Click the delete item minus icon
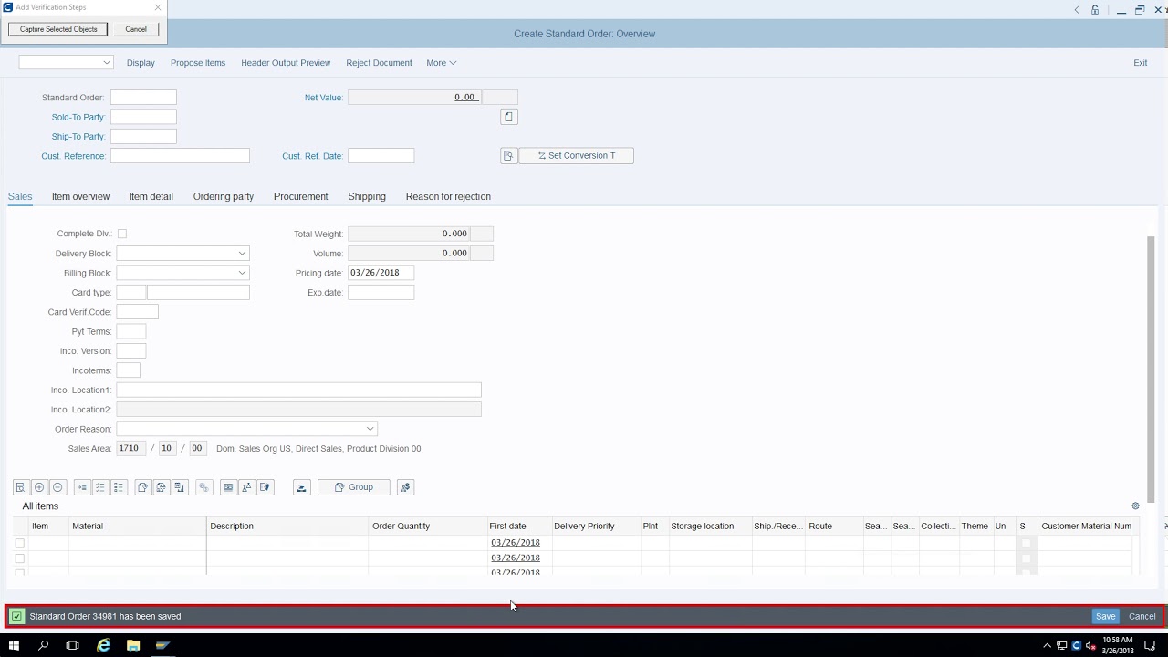 [x=57, y=487]
